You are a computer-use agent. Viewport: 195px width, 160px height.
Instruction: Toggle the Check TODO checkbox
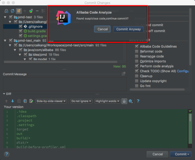137,71
